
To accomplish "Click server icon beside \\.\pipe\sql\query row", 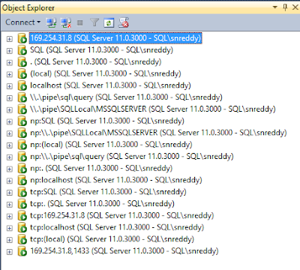I will coord(22,97).
